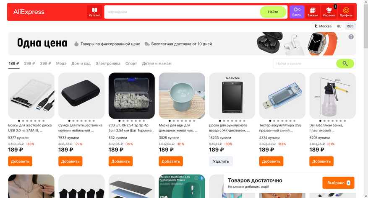Screen dimensions: 368x198
Task: Click the green Найти search button
Action: (273, 12)
